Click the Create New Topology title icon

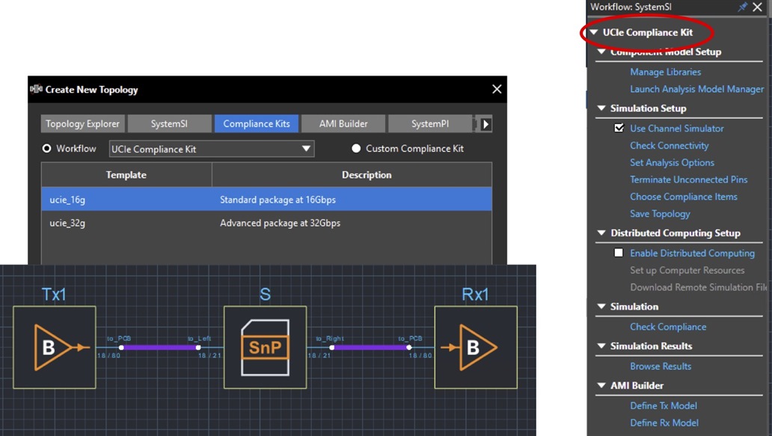(36, 89)
